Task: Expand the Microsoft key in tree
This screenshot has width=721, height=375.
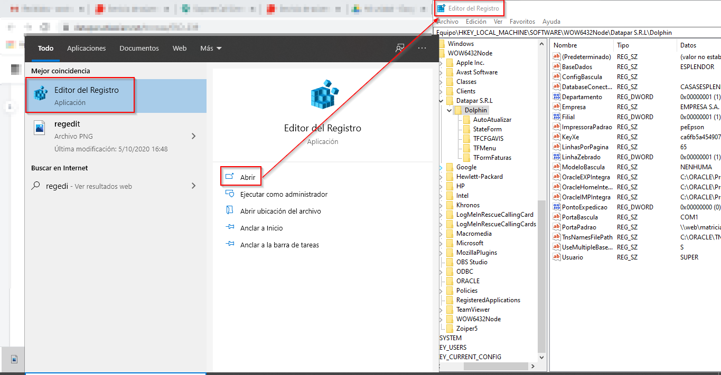Action: coord(442,243)
